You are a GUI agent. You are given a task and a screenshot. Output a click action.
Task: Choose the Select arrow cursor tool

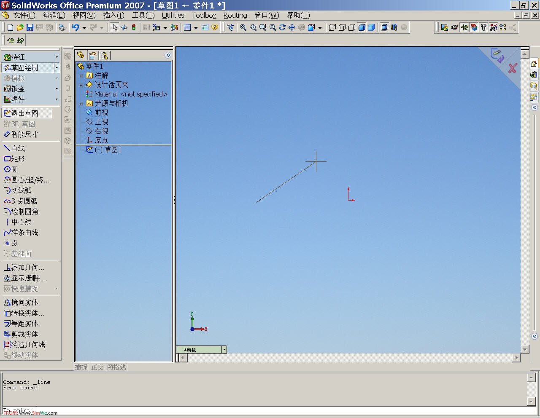point(114,27)
